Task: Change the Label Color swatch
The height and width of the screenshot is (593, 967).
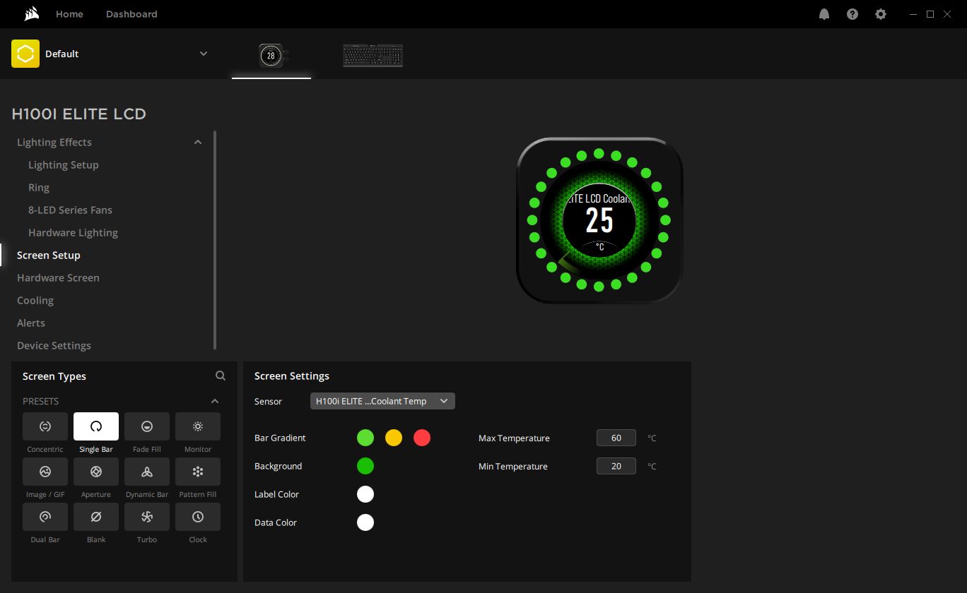Action: (x=365, y=494)
